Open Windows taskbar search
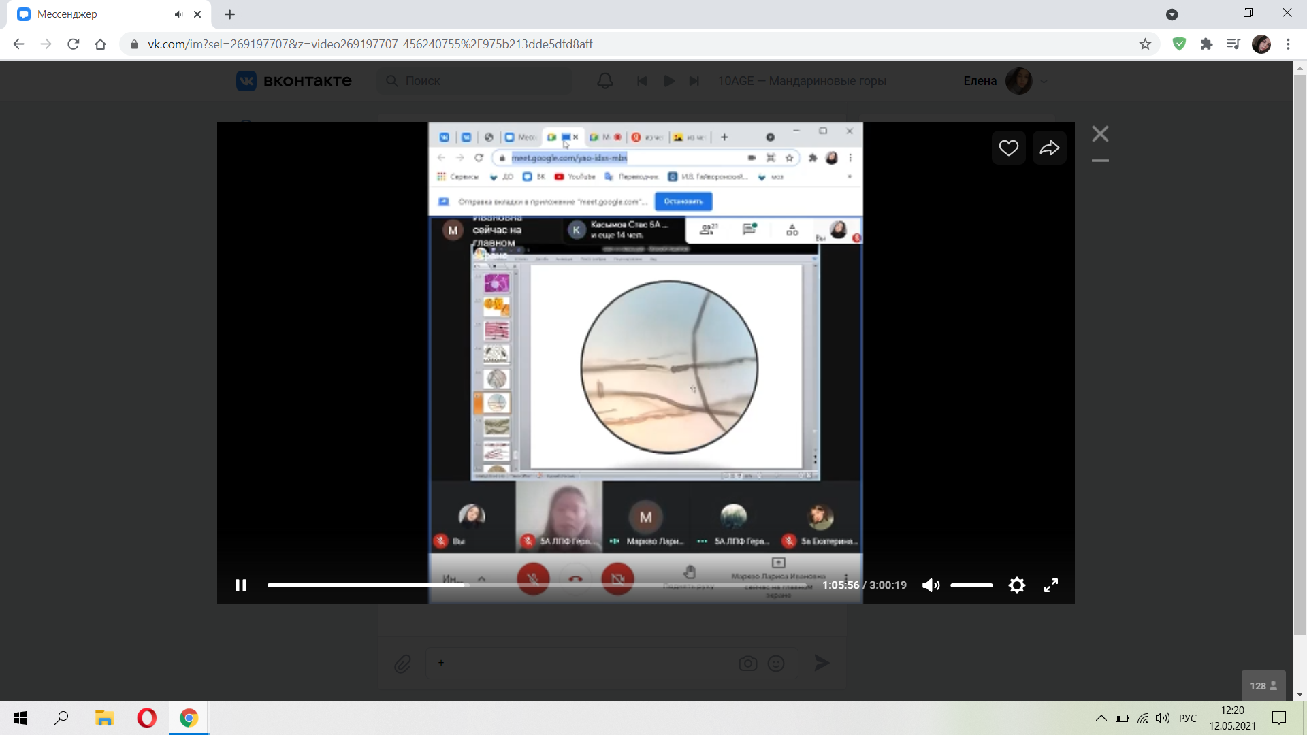The image size is (1307, 735). (62, 718)
